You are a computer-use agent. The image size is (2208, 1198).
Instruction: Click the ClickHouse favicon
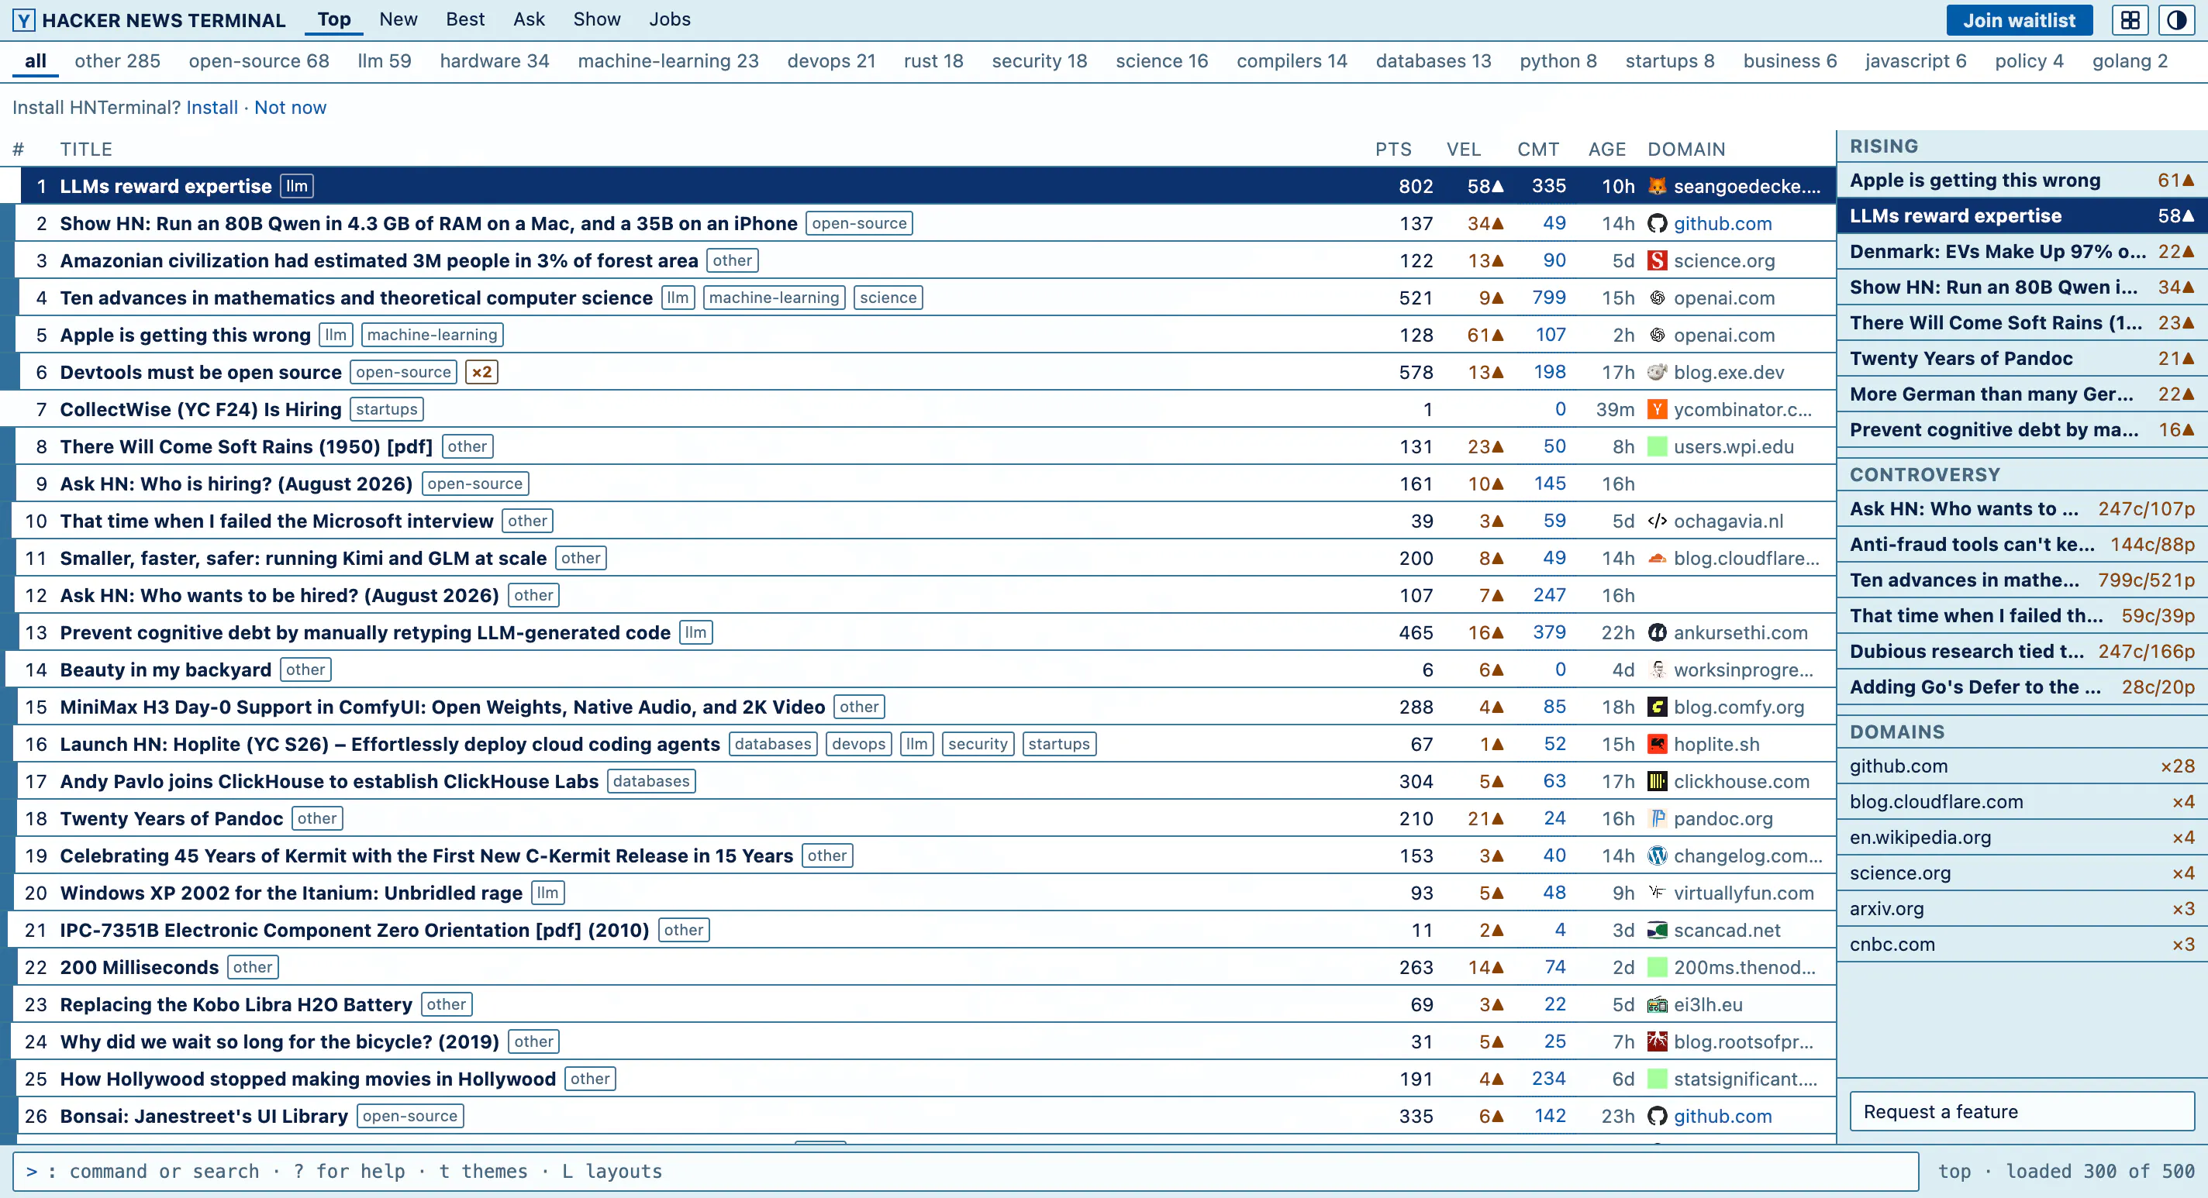coord(1657,782)
